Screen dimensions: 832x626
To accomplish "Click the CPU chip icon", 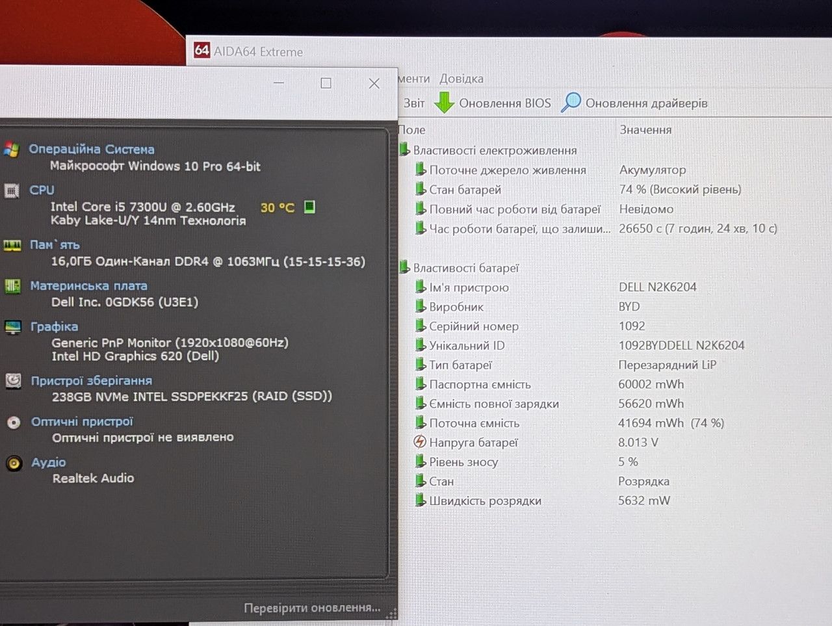I will coord(12,191).
